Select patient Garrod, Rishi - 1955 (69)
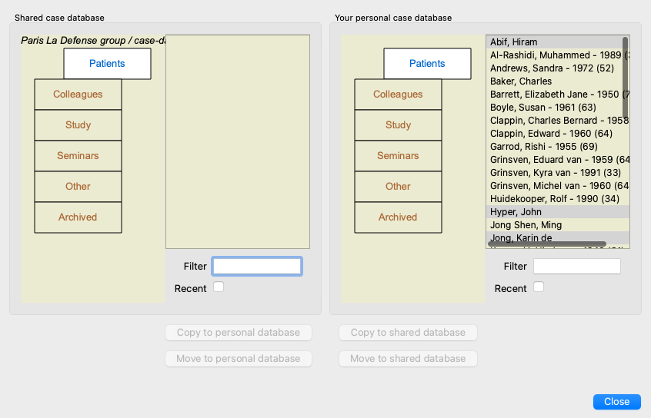Viewport: 651px width, 418px height. coord(558,147)
